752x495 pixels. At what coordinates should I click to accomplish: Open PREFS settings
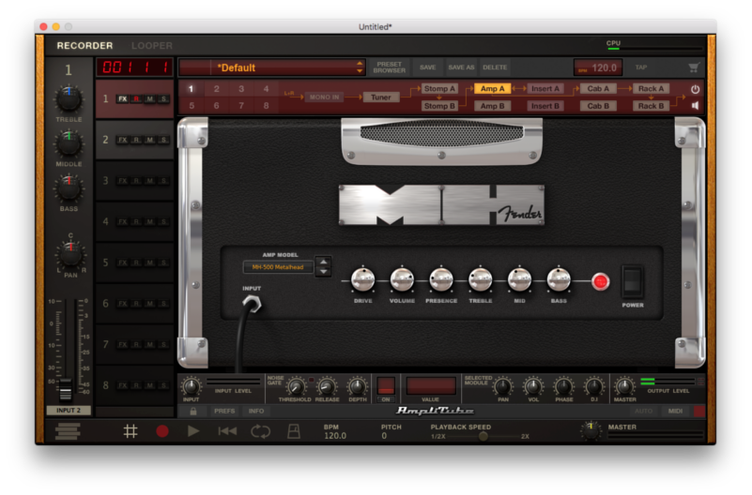tap(224, 412)
